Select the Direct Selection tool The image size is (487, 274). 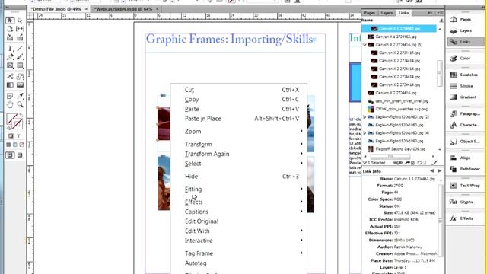tap(21, 21)
